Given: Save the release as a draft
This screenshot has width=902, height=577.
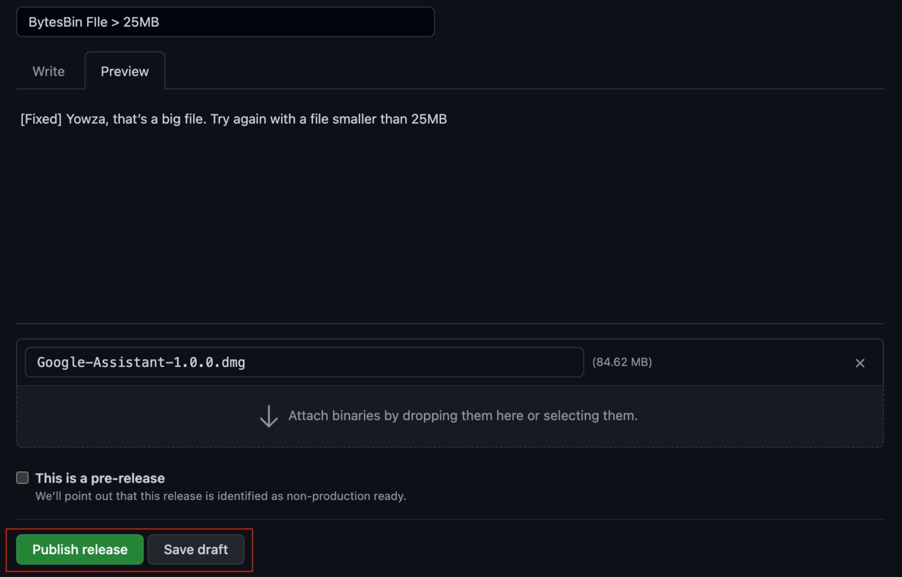Looking at the screenshot, I should (196, 549).
